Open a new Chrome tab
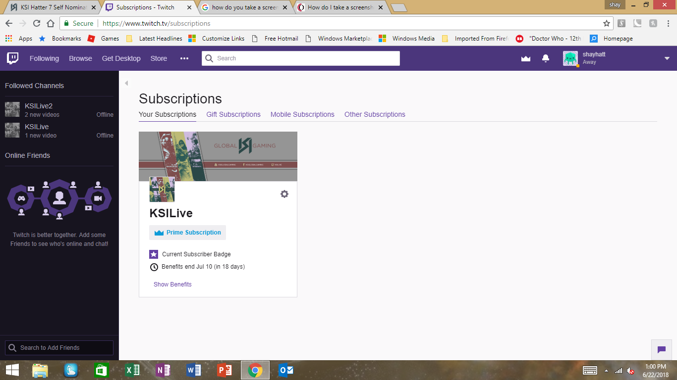 coord(398,7)
